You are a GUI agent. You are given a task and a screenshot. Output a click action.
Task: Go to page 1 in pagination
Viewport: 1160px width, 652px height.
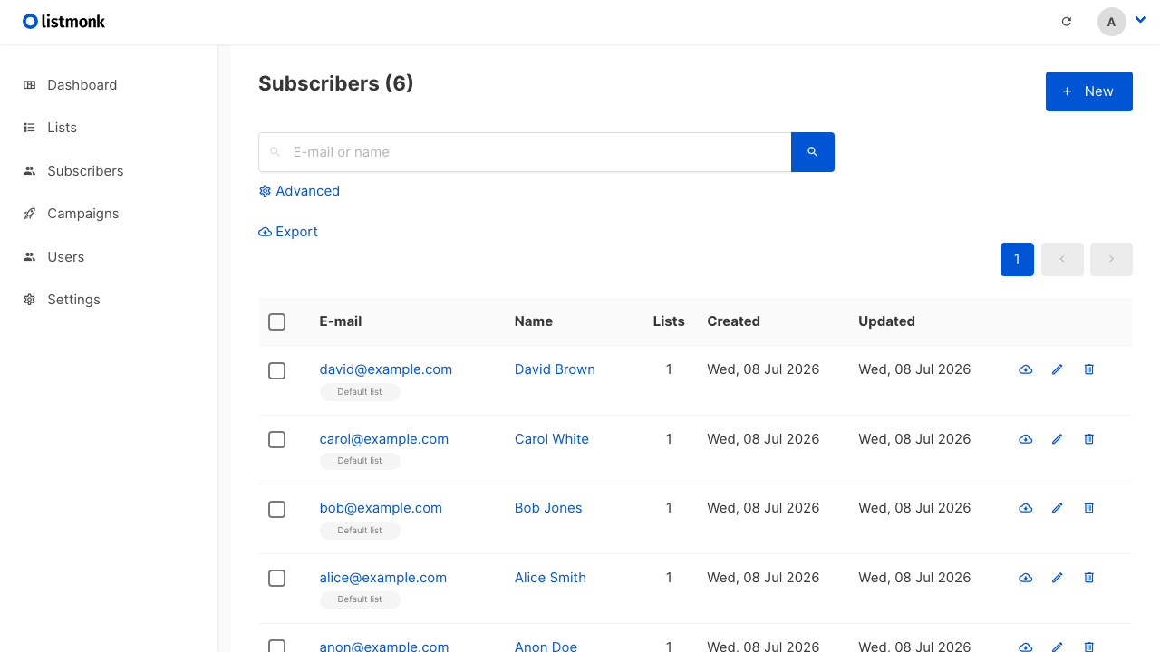coord(1017,259)
